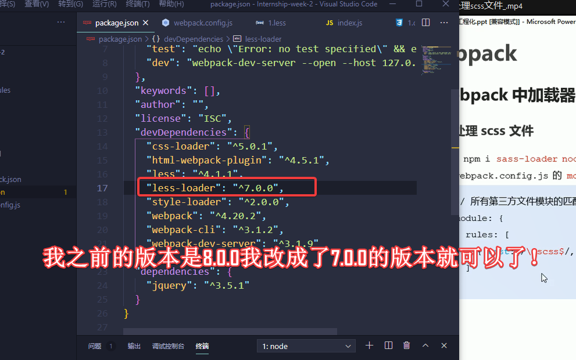Open explorer sidebar more actions ellipsis
The height and width of the screenshot is (360, 576).
click(x=61, y=23)
